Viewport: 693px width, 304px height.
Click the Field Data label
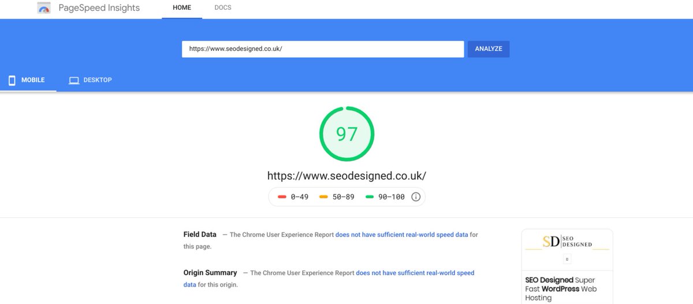(x=200, y=235)
